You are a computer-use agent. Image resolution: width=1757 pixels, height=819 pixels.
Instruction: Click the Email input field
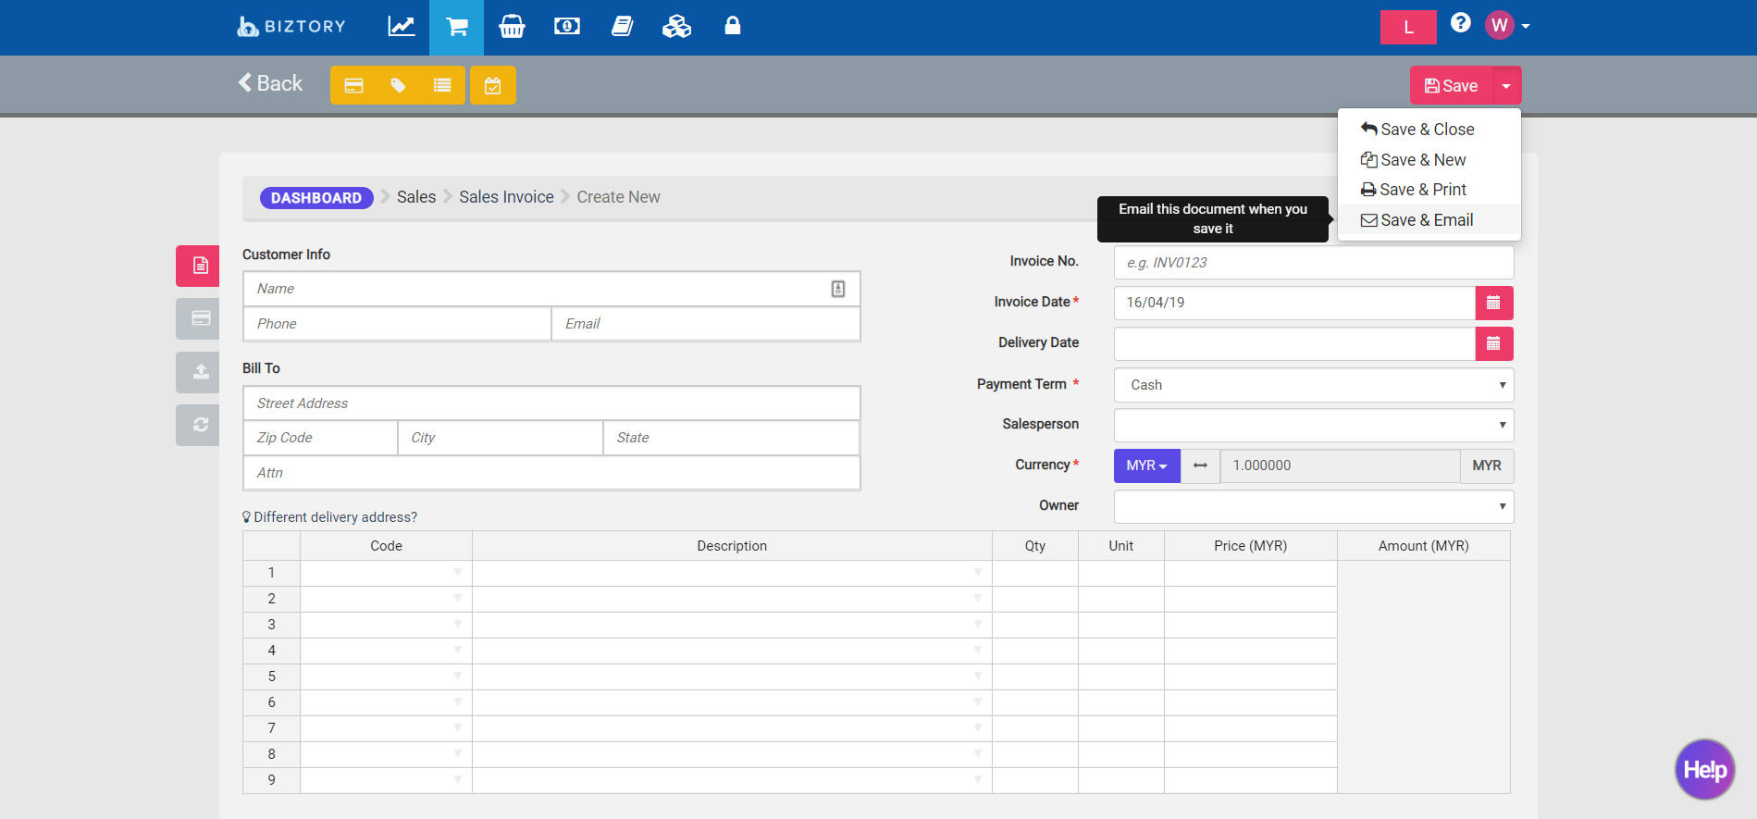pos(706,324)
